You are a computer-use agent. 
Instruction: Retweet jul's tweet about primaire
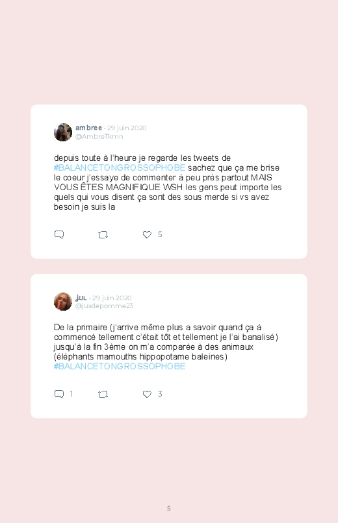point(103,394)
